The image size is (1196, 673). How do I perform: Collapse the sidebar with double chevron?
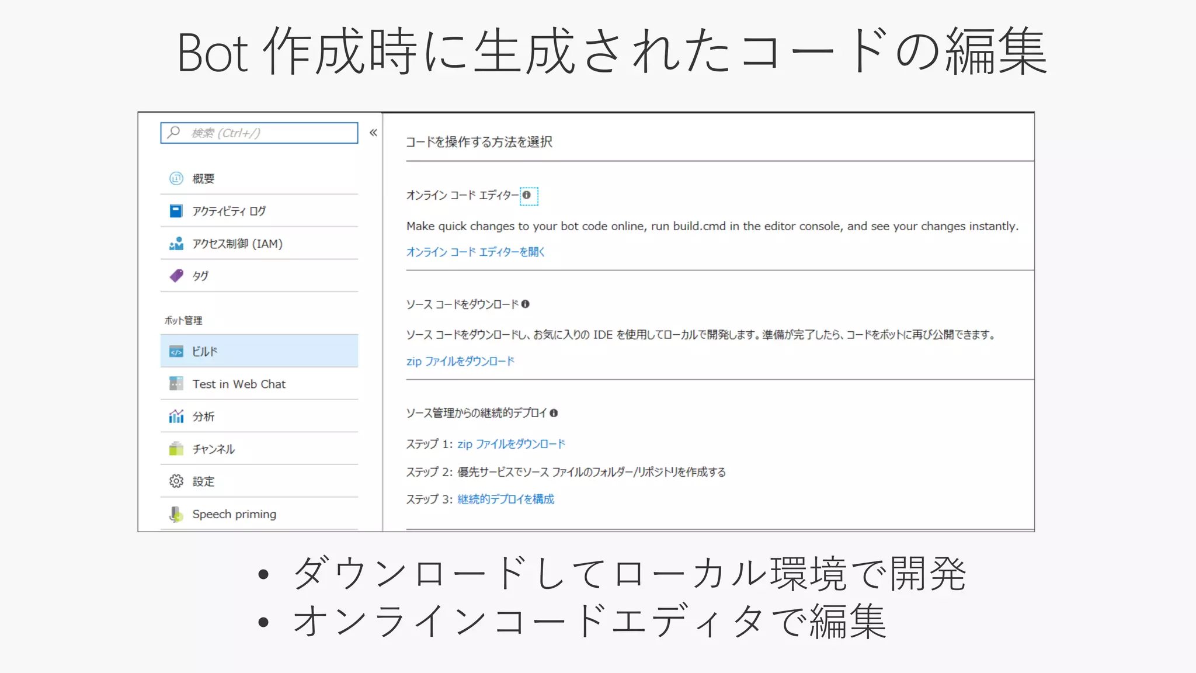pos(373,133)
